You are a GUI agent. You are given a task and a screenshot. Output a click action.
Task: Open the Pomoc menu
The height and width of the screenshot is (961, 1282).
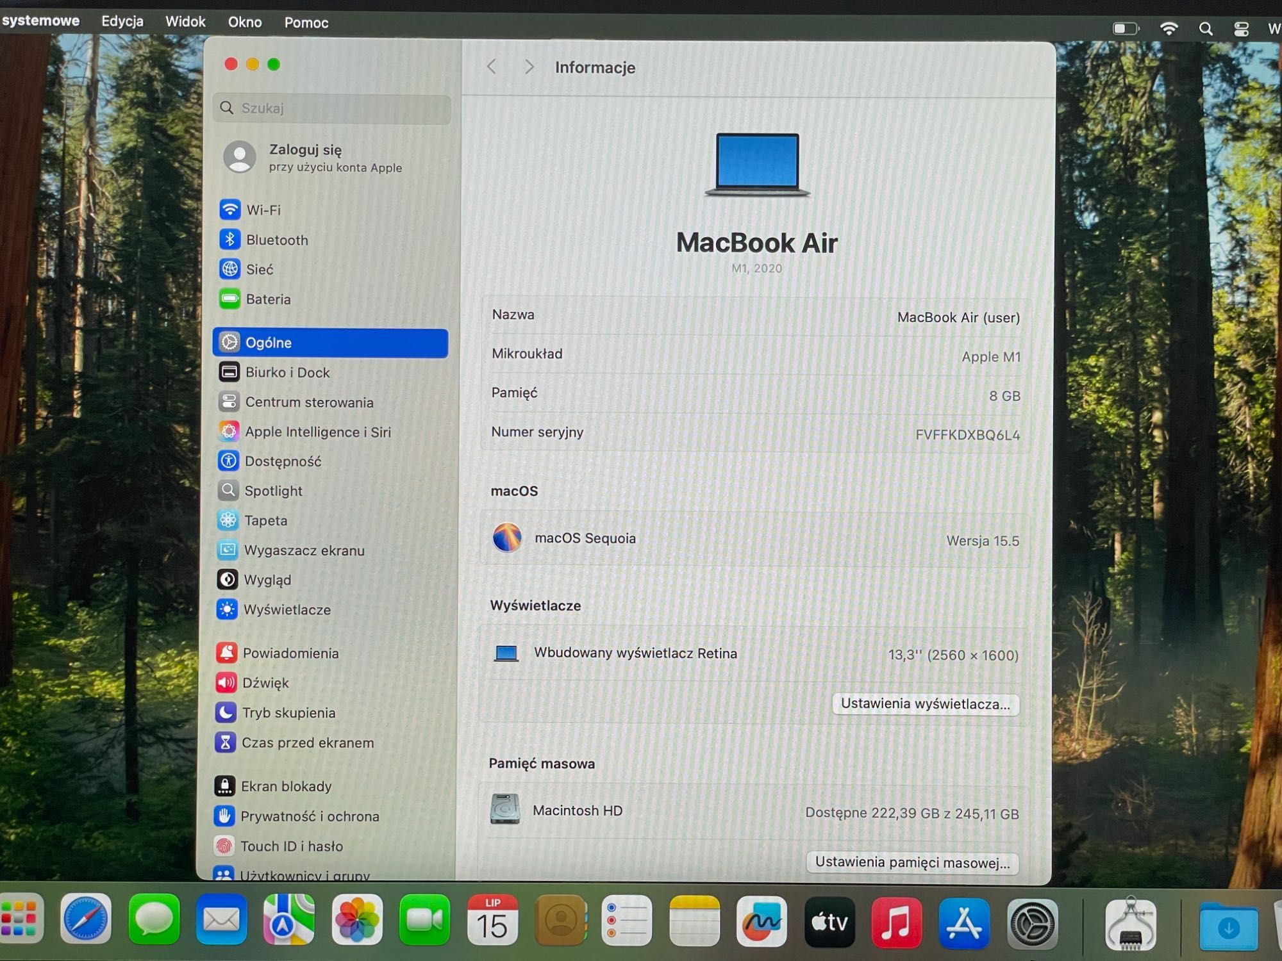(x=306, y=23)
